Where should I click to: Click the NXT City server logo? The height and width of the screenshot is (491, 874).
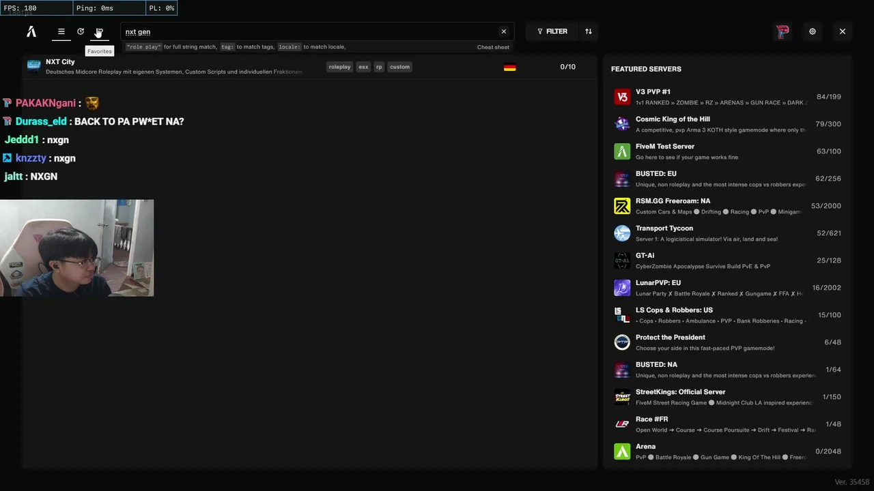[33, 65]
